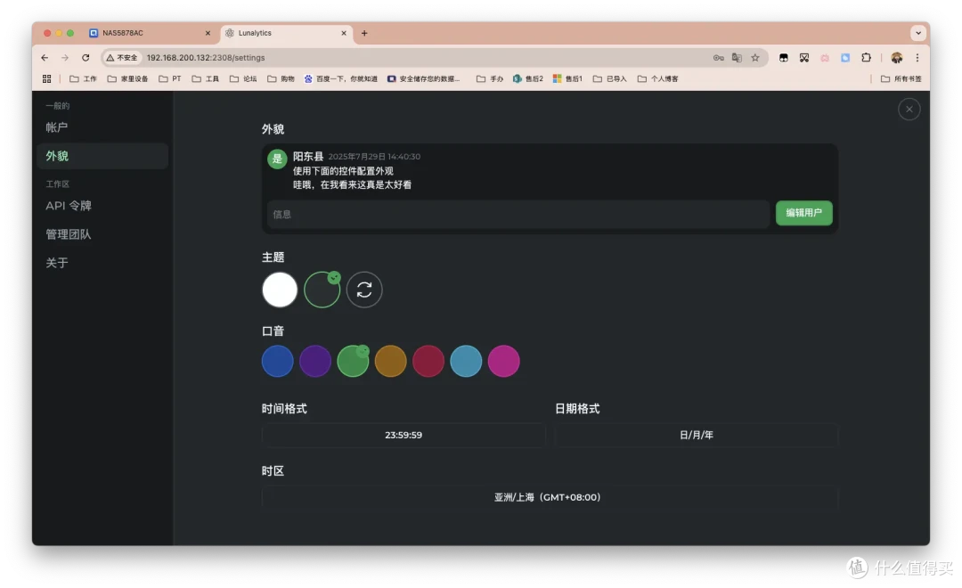Click the 信息 message input field
Image resolution: width=962 pixels, height=588 pixels.
pos(518,214)
